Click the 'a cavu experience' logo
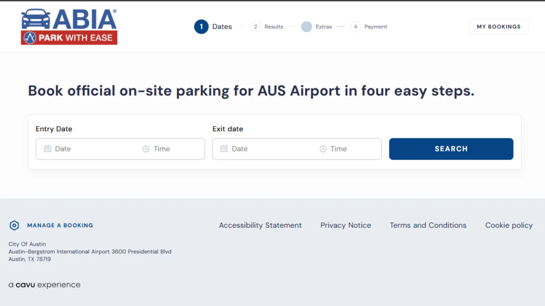The height and width of the screenshot is (306, 545). (x=45, y=285)
